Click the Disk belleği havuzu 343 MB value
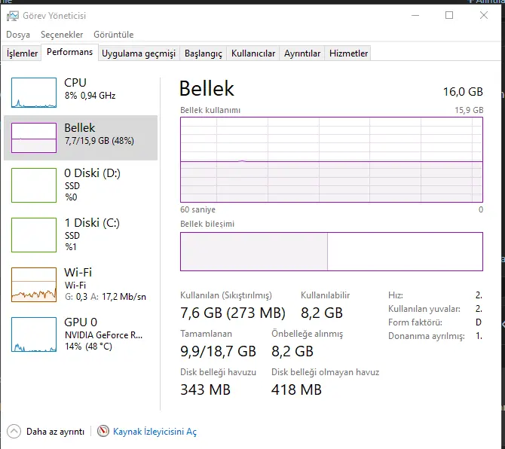The width and height of the screenshot is (505, 449). [x=206, y=389]
